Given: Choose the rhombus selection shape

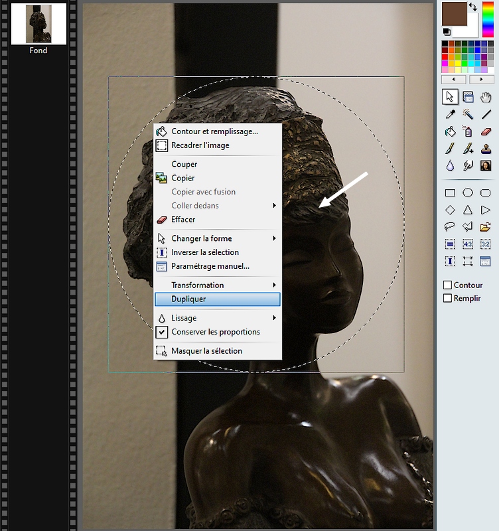Looking at the screenshot, I should [x=450, y=210].
